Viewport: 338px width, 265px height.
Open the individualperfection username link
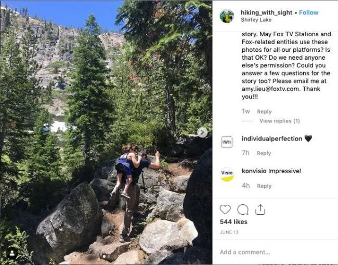pyautogui.click(x=271, y=139)
